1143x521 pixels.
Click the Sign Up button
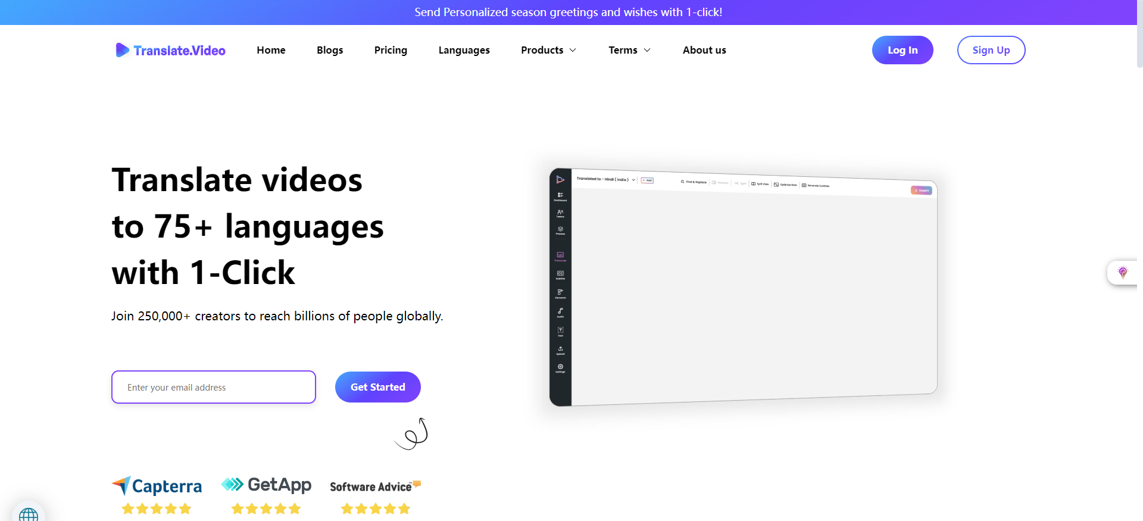(x=991, y=50)
